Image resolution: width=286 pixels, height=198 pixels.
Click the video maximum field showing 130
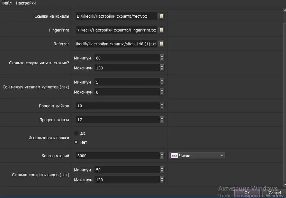(127, 180)
